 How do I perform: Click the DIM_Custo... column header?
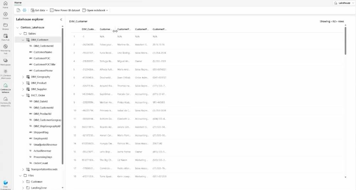point(89,29)
